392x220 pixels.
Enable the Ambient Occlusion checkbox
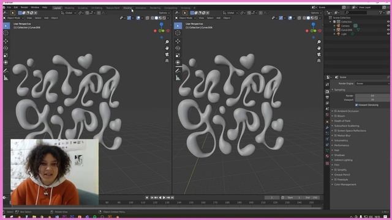pyautogui.click(x=336, y=111)
